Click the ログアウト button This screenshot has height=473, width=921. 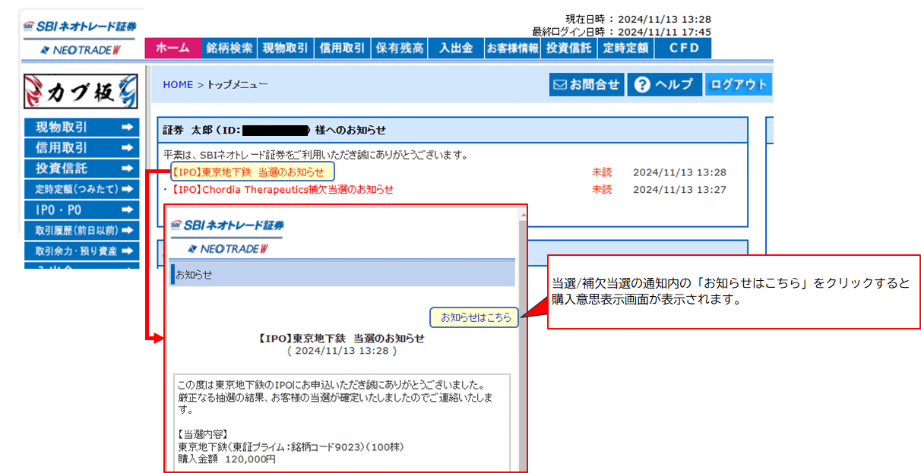(737, 85)
